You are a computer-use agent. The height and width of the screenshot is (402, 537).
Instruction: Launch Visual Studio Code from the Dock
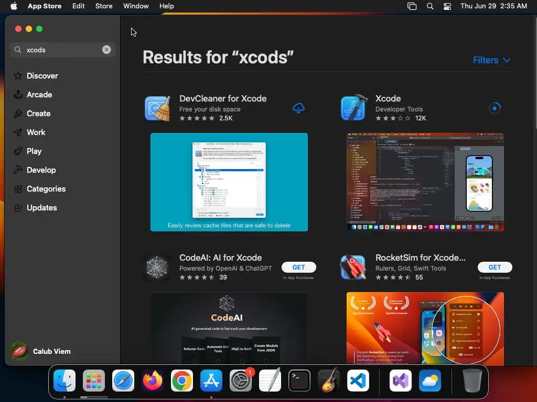(358, 381)
